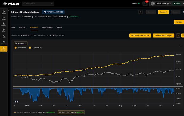This screenshot has height=116, width=184.
Task: Click the CG account avatar
Action: pyautogui.click(x=153, y=3)
